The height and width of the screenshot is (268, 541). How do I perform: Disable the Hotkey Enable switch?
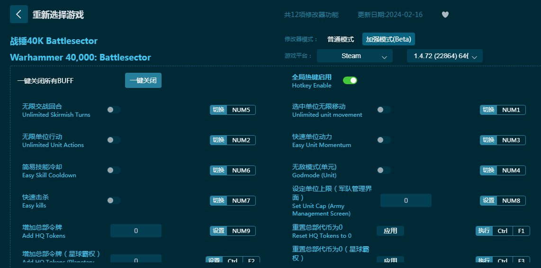[350, 80]
